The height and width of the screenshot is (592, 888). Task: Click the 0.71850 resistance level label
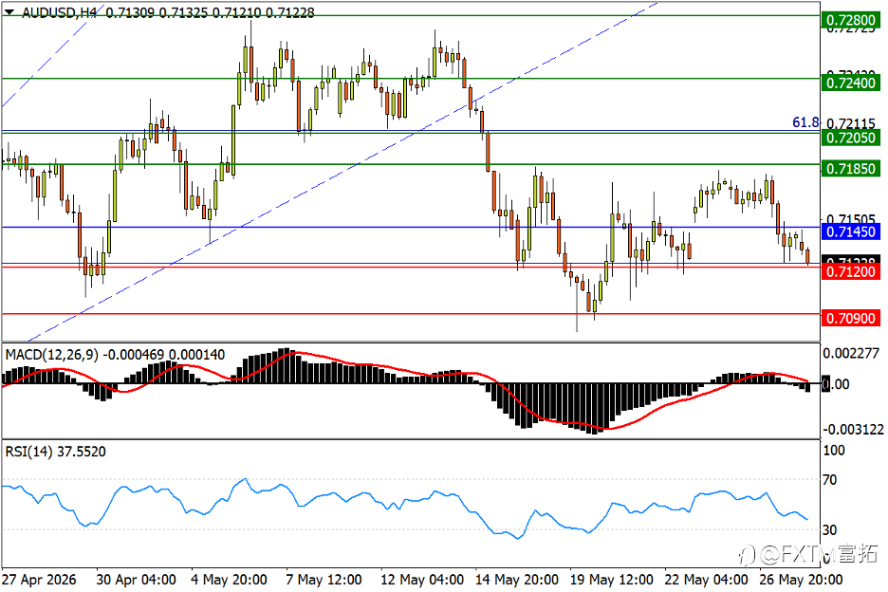851,169
